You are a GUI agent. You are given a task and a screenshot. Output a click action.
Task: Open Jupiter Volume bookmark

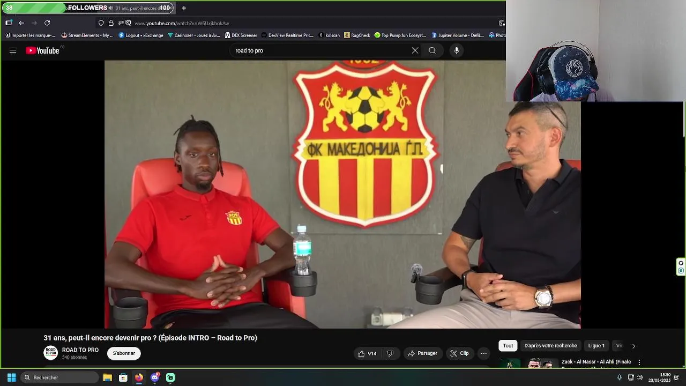(x=458, y=35)
